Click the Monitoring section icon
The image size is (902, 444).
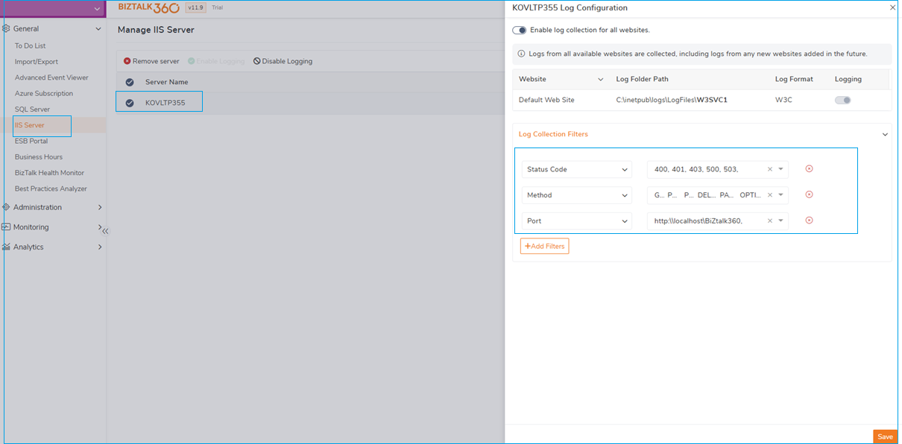[6, 227]
